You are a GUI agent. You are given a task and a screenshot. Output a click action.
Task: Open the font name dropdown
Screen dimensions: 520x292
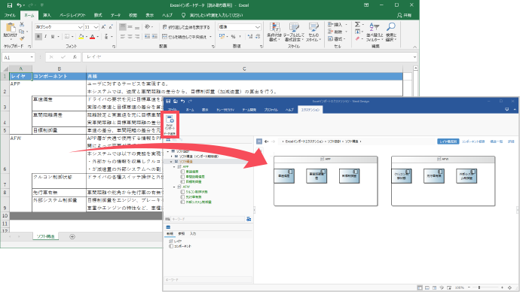point(80,27)
